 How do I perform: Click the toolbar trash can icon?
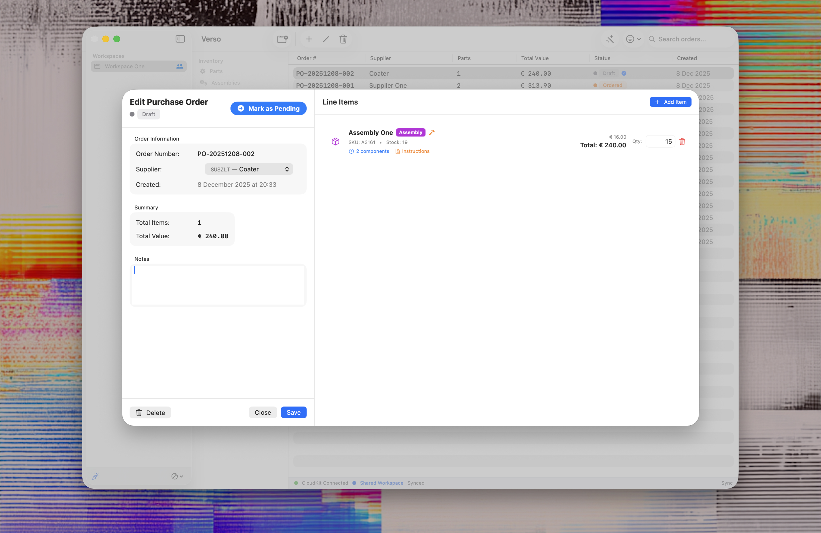[x=343, y=39]
